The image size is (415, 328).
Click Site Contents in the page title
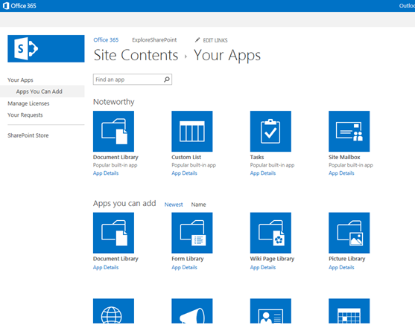click(136, 55)
